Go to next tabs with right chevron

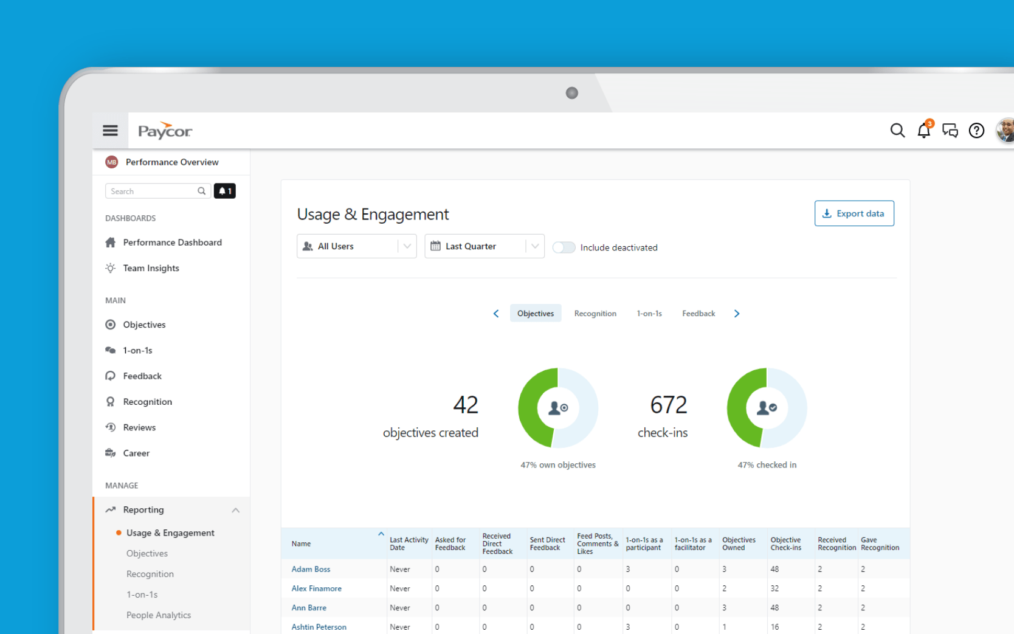pyautogui.click(x=737, y=314)
